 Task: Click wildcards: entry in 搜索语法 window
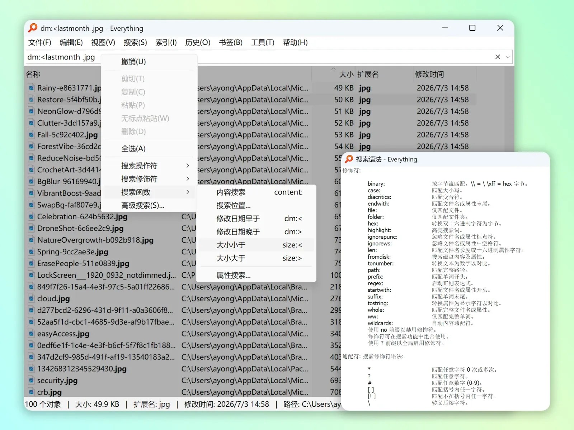pos(380,323)
